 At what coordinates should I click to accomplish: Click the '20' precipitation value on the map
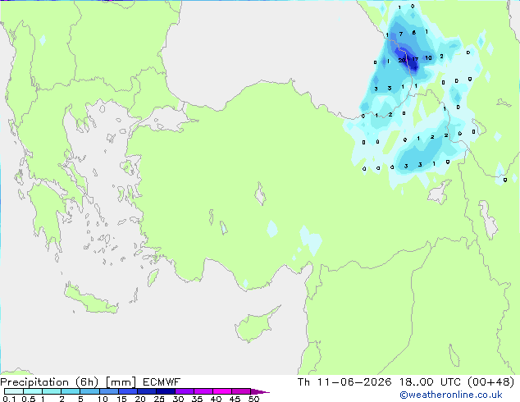(x=402, y=61)
